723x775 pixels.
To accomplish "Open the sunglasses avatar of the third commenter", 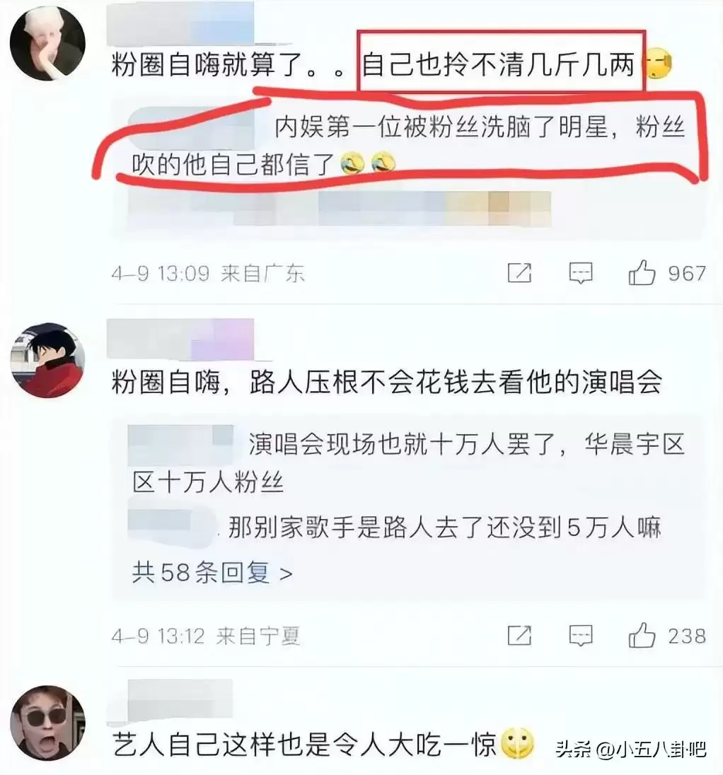I will (x=47, y=723).
